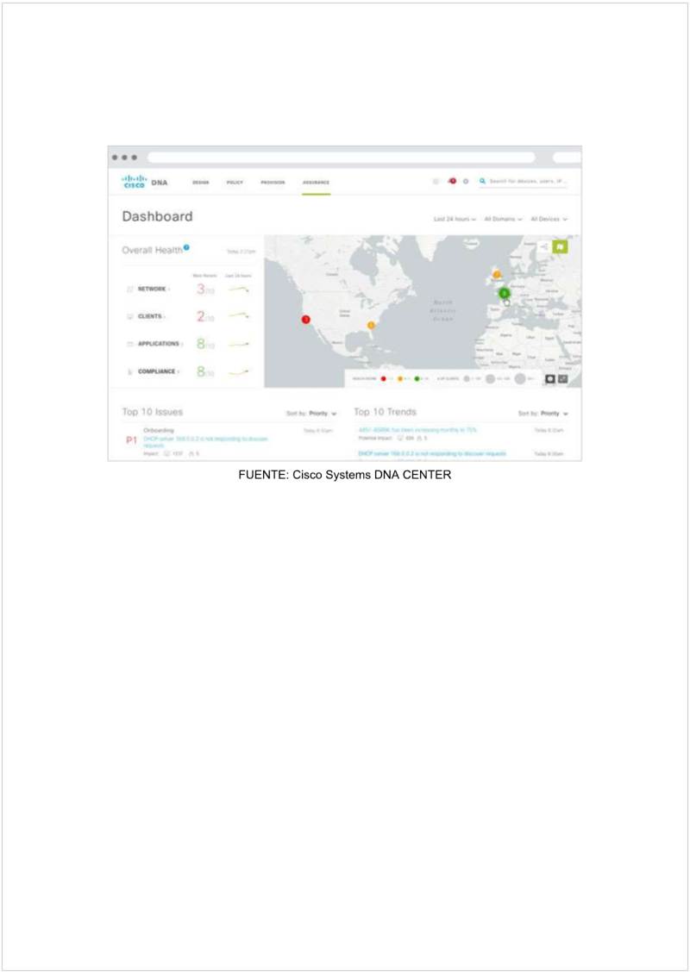
Task: Toggle the dark map style button
Action: (549, 378)
